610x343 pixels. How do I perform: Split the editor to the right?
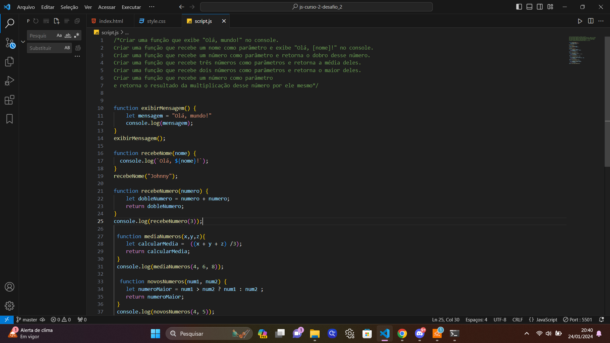tap(591, 21)
